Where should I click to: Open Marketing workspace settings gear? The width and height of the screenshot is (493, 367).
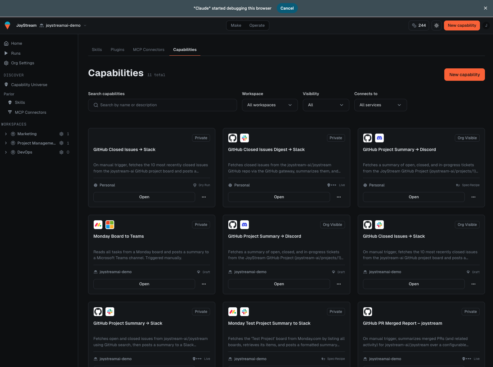61,134
